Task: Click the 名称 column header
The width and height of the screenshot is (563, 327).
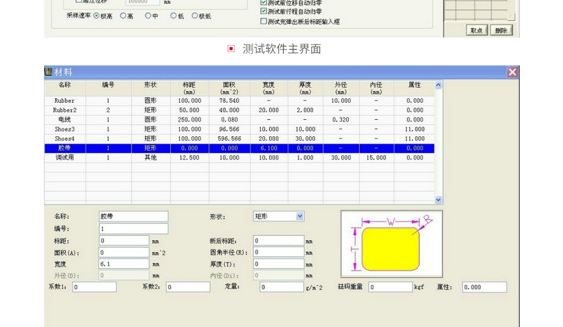Action: (65, 85)
